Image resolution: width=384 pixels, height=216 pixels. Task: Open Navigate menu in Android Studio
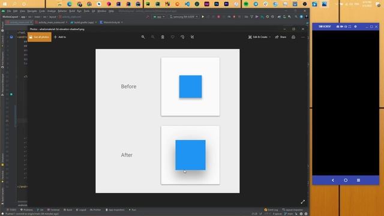pos(32,11)
